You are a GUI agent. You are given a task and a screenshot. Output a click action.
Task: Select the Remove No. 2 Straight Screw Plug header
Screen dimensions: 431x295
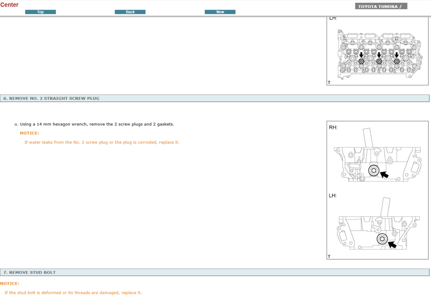tap(51, 98)
